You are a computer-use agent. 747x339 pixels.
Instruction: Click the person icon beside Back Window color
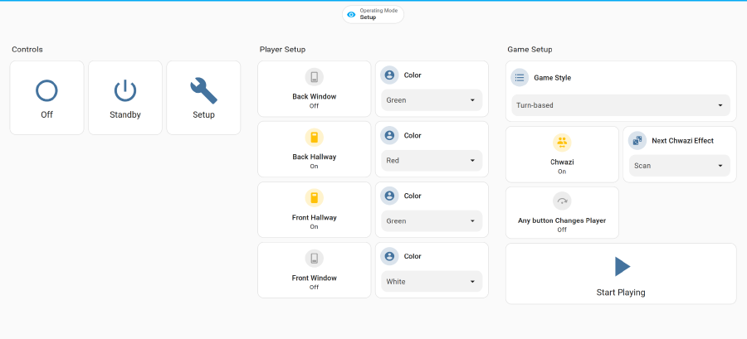(389, 75)
